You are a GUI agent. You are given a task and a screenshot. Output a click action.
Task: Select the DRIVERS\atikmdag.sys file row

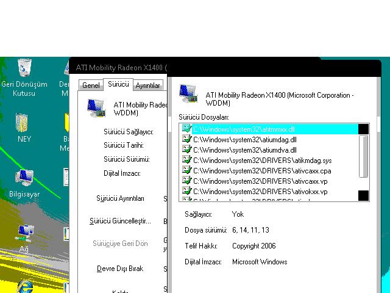pyautogui.click(x=270, y=161)
